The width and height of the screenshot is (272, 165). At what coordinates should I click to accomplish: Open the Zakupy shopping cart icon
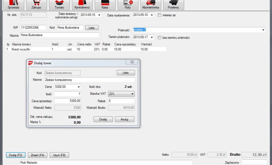coord(36,4)
